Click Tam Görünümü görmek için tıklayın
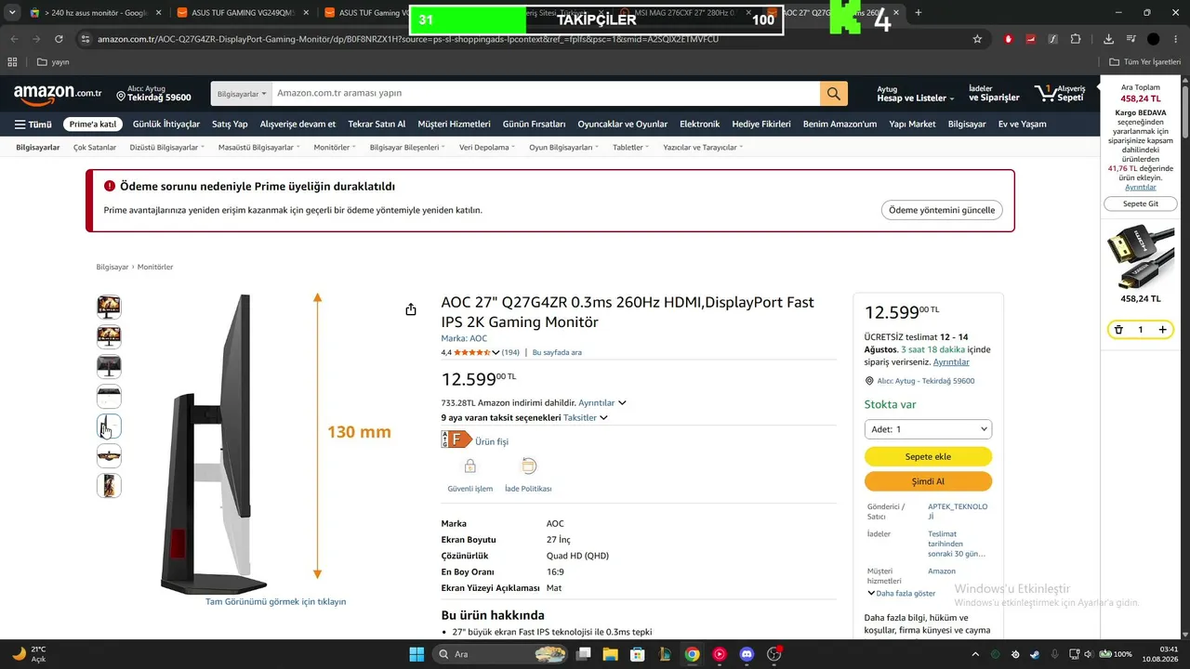The width and height of the screenshot is (1190, 669). [275, 602]
